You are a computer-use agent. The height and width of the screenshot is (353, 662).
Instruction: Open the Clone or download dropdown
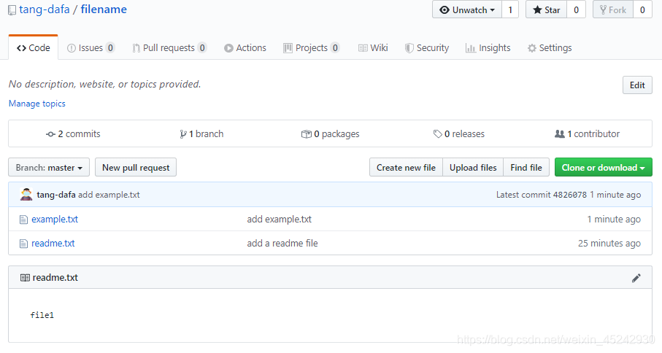pos(604,168)
